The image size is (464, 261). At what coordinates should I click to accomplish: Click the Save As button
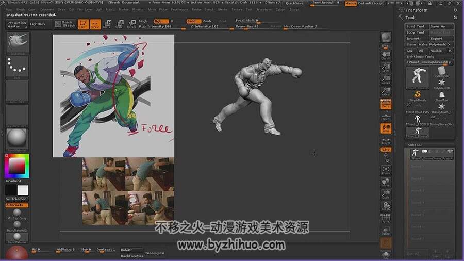tap(441, 26)
